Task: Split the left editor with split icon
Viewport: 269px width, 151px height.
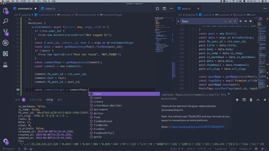Action: [x=164, y=8]
